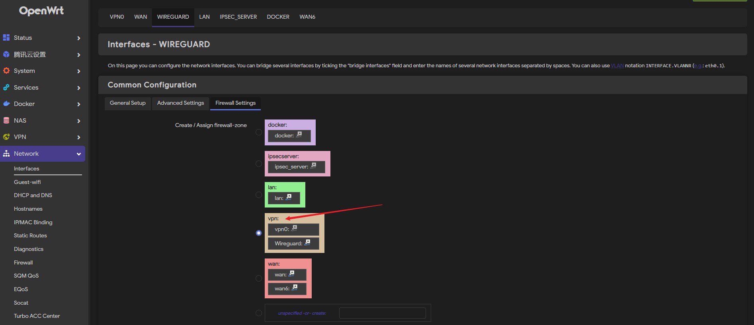The height and width of the screenshot is (325, 754).
Task: Click the Status dashboard icon in sidebar
Action: [x=6, y=37]
